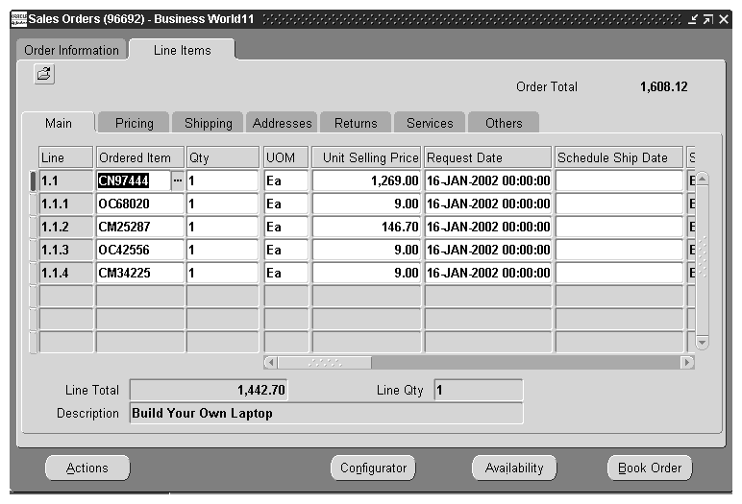Check item Availability
The height and width of the screenshot is (504, 742).
point(514,468)
